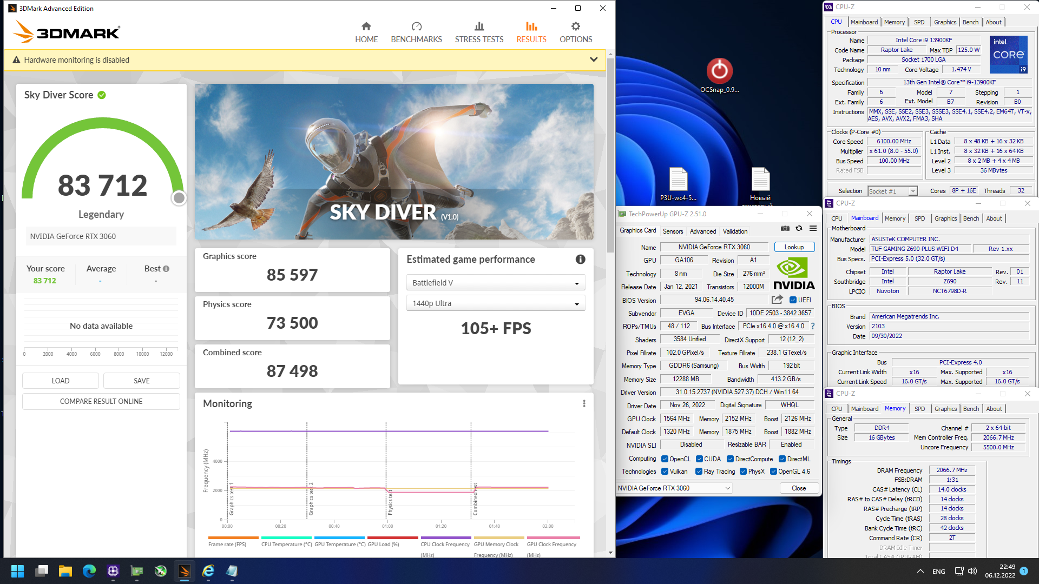Click the GPU-Z refresh icon
The width and height of the screenshot is (1039, 584).
[x=799, y=229]
